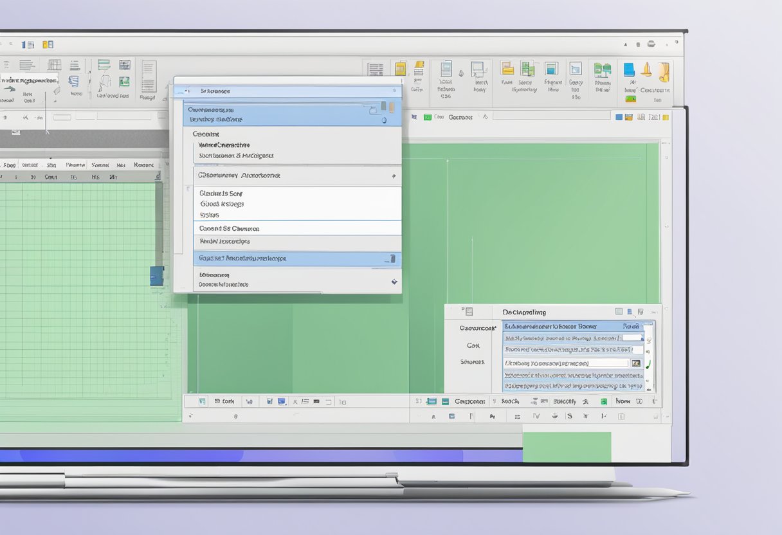Click the printer icon in the title bar
Viewport: 782px width, 535px height.
(x=651, y=44)
